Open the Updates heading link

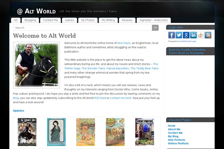[19, 111]
